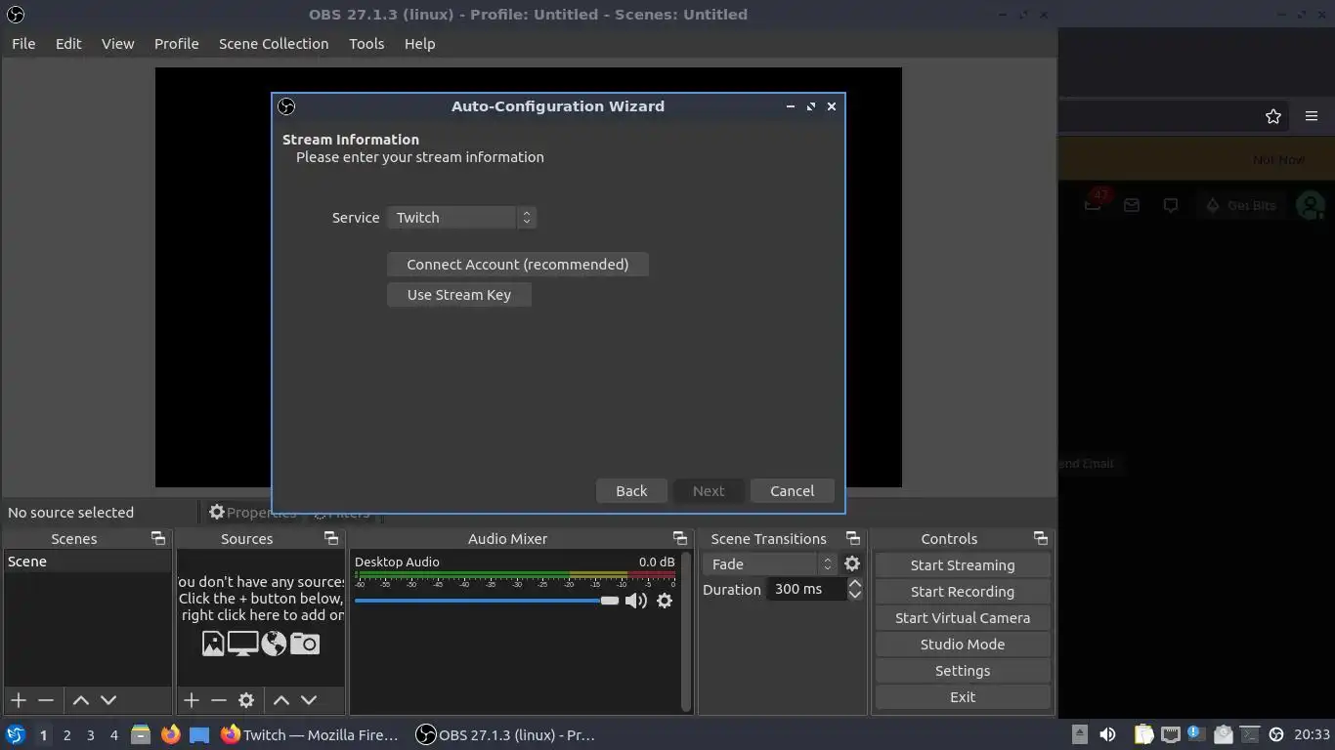Image resolution: width=1335 pixels, height=750 pixels.
Task: Increase transition Duration with up arrow
Action: [x=855, y=583]
